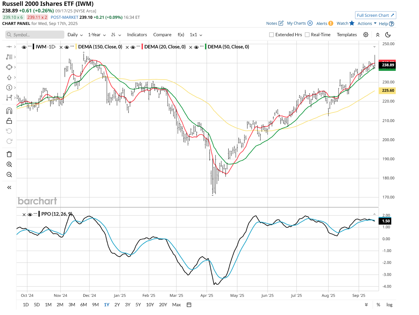
Task: Open the 1-Year period dropdown
Action: 97,35
